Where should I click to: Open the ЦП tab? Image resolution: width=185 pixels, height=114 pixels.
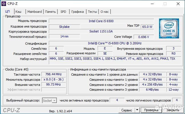[x=7, y=12]
